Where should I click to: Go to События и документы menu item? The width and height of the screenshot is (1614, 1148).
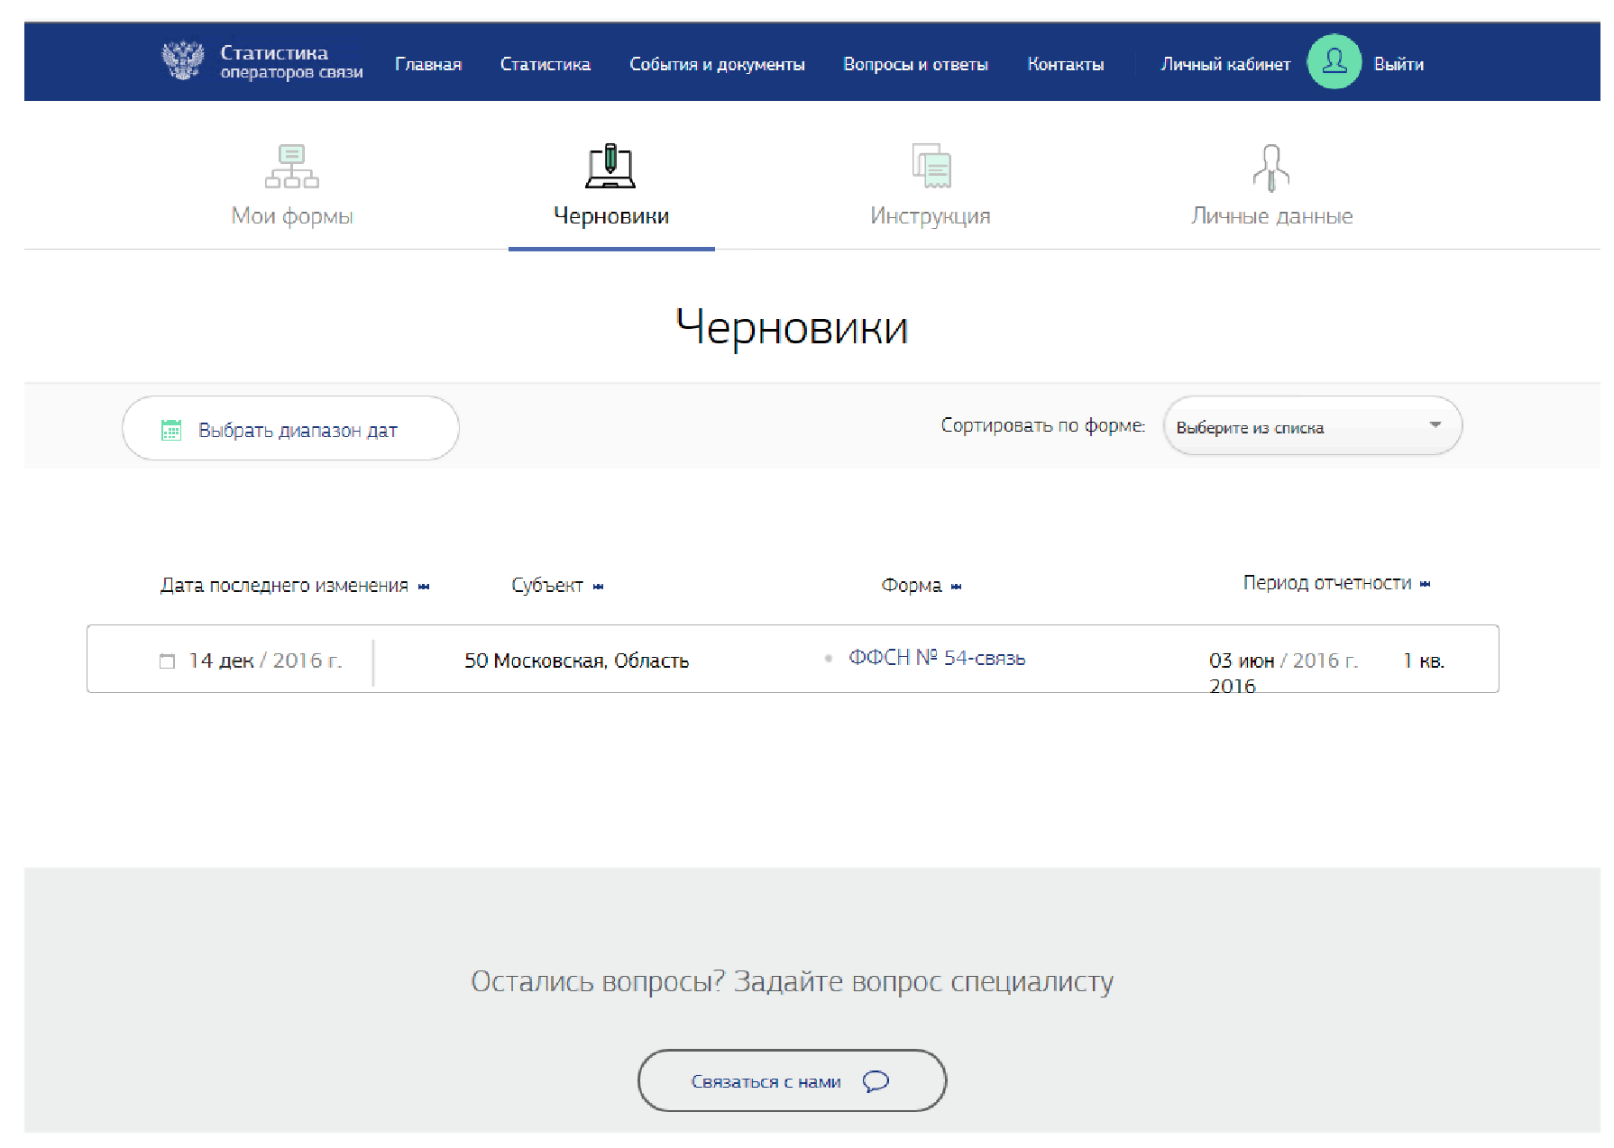pos(716,64)
